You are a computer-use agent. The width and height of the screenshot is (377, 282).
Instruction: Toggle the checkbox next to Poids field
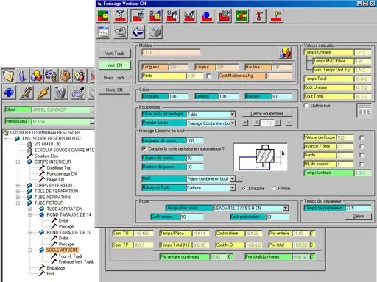click(208, 76)
